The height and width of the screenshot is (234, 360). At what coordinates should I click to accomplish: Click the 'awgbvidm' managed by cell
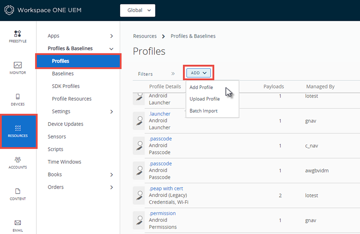click(x=317, y=171)
